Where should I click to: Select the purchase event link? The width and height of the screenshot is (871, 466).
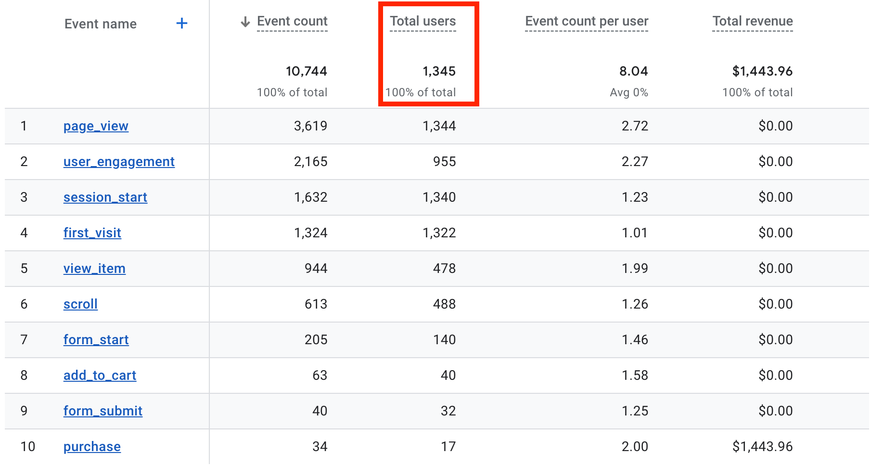pyautogui.click(x=91, y=447)
